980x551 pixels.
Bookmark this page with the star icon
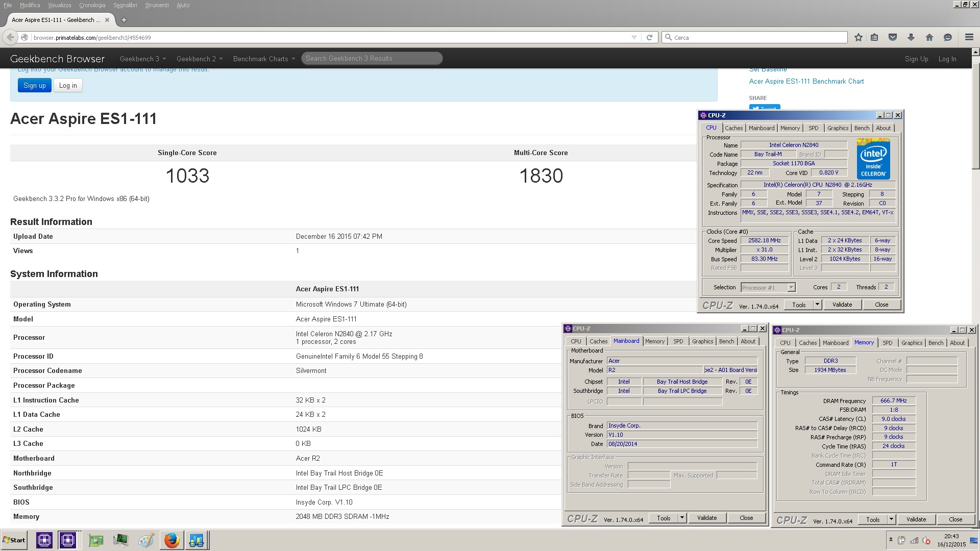coord(859,37)
